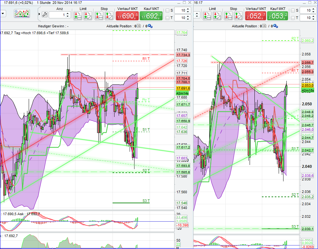Select the Verkauf Limit order icon
Image resolution: width=318 pixels, height=249 pixels.
point(77,15)
